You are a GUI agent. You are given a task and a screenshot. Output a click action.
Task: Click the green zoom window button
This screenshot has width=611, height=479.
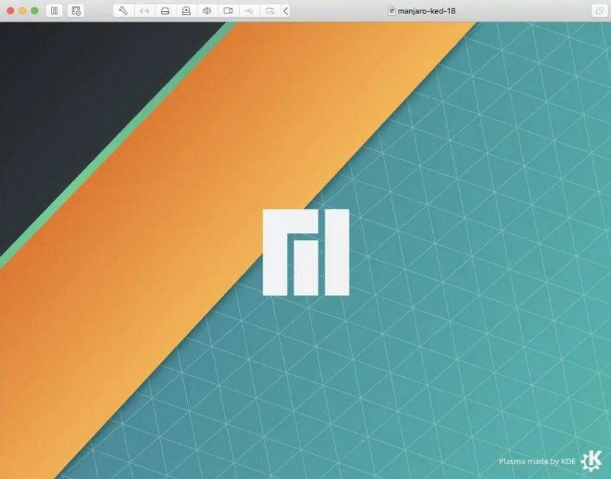pyautogui.click(x=35, y=11)
